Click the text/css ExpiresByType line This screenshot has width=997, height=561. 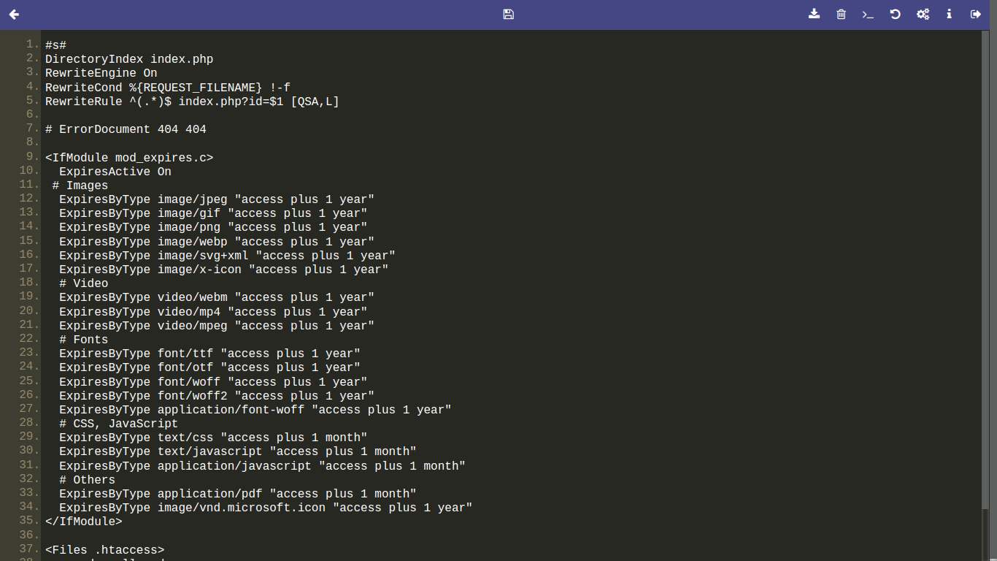pyautogui.click(x=213, y=438)
